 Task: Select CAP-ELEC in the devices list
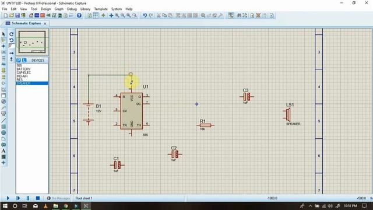click(x=32, y=72)
